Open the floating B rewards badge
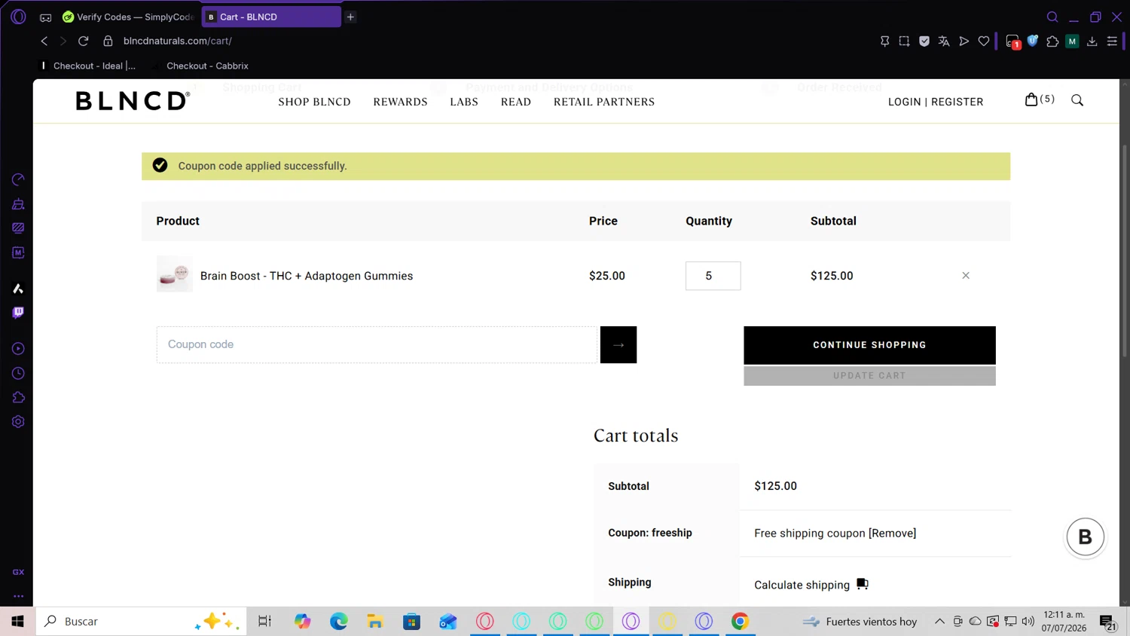 [x=1086, y=537]
